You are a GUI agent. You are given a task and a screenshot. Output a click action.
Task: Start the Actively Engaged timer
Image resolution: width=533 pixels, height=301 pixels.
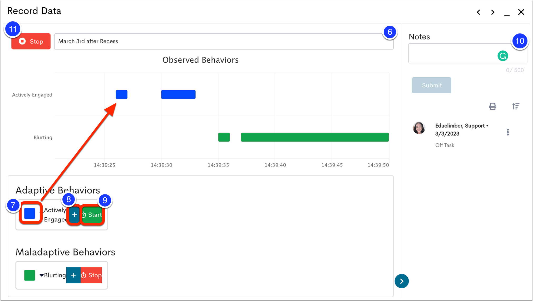point(92,215)
